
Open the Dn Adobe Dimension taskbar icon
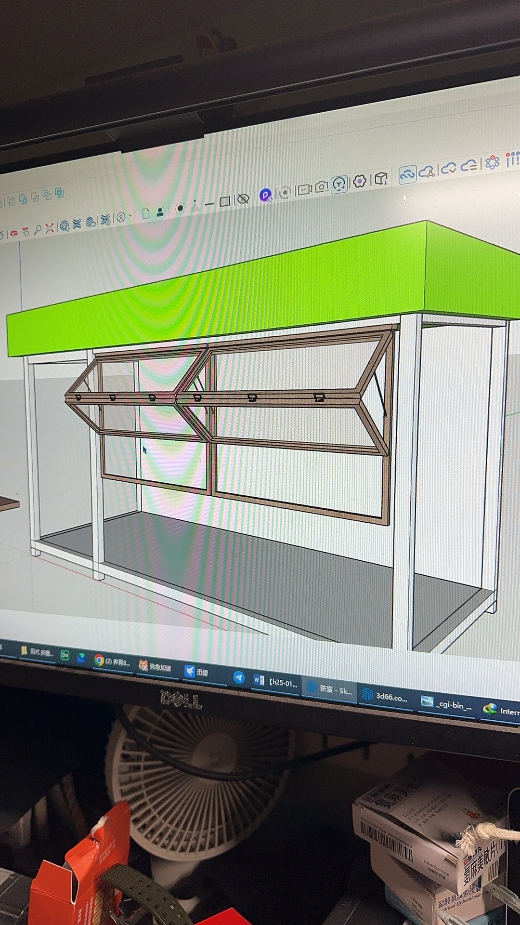click(x=65, y=655)
